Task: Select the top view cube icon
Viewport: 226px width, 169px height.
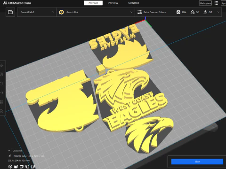Action: tap(22, 166)
